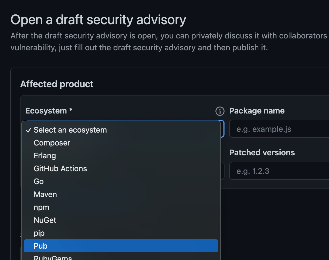Select the highlighted Pub option
Viewport: 329px width, 260px height.
click(41, 246)
